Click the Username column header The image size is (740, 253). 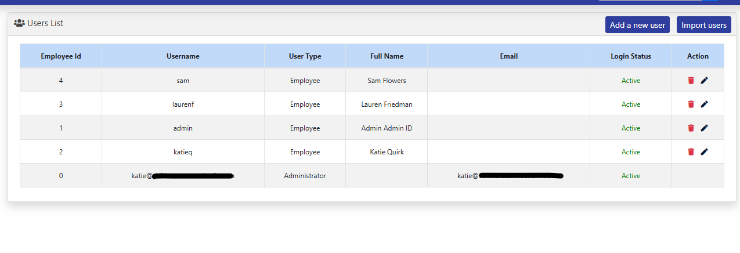point(183,56)
